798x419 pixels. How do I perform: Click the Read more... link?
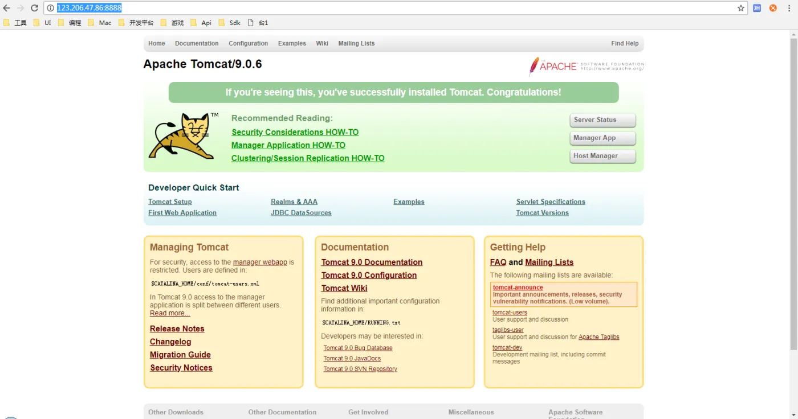(x=170, y=313)
